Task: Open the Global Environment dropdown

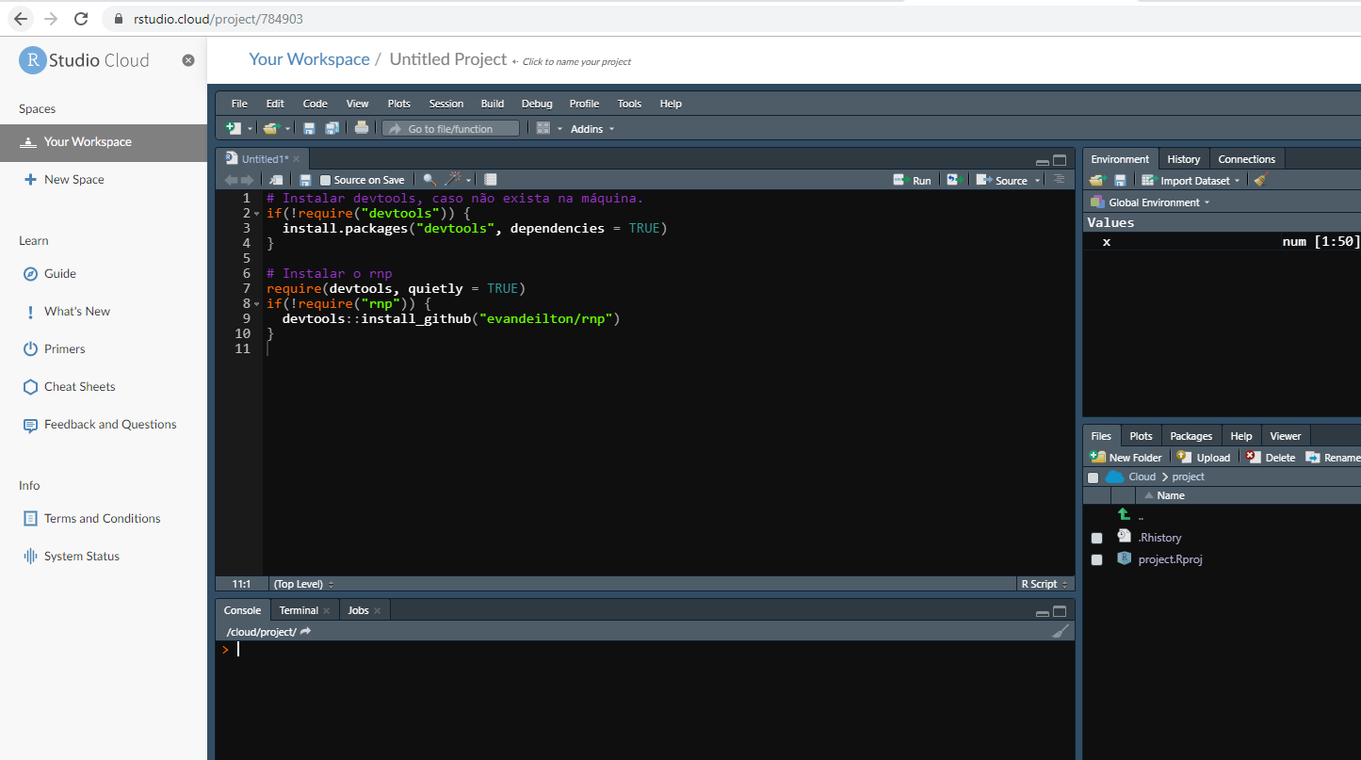Action: (1150, 202)
